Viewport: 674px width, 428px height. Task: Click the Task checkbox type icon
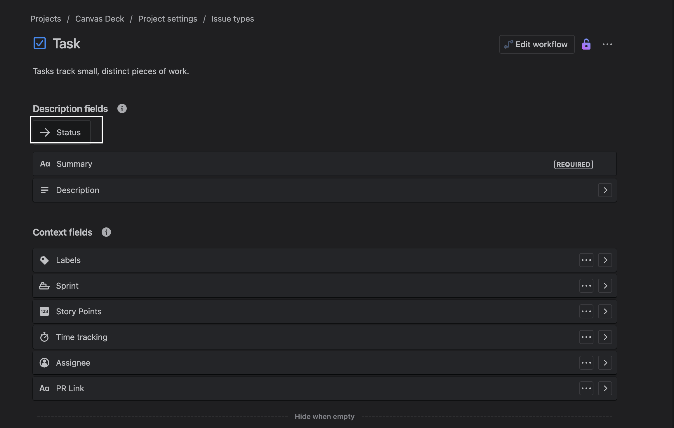point(40,43)
